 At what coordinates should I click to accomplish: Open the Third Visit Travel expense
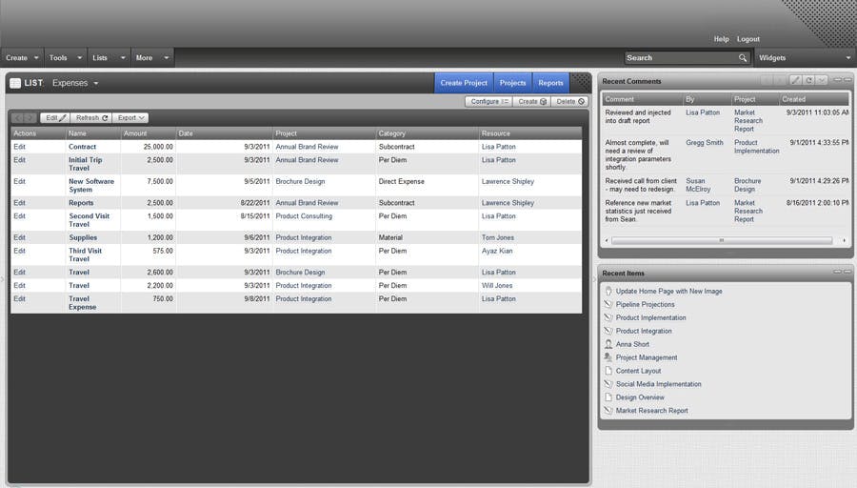coord(86,254)
